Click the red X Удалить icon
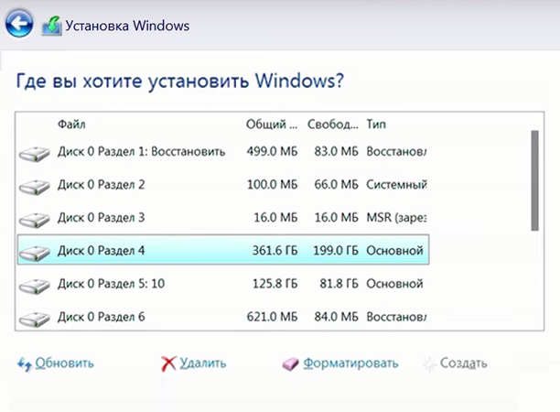 (168, 363)
